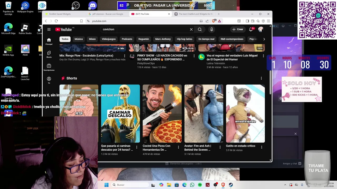Open a new browser tab
Viewport: 337px width, 189px height.
219,14
